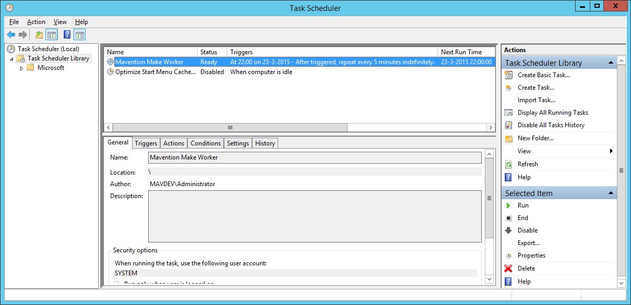
Task: Click Export... in Selected Item
Action: 528,243
